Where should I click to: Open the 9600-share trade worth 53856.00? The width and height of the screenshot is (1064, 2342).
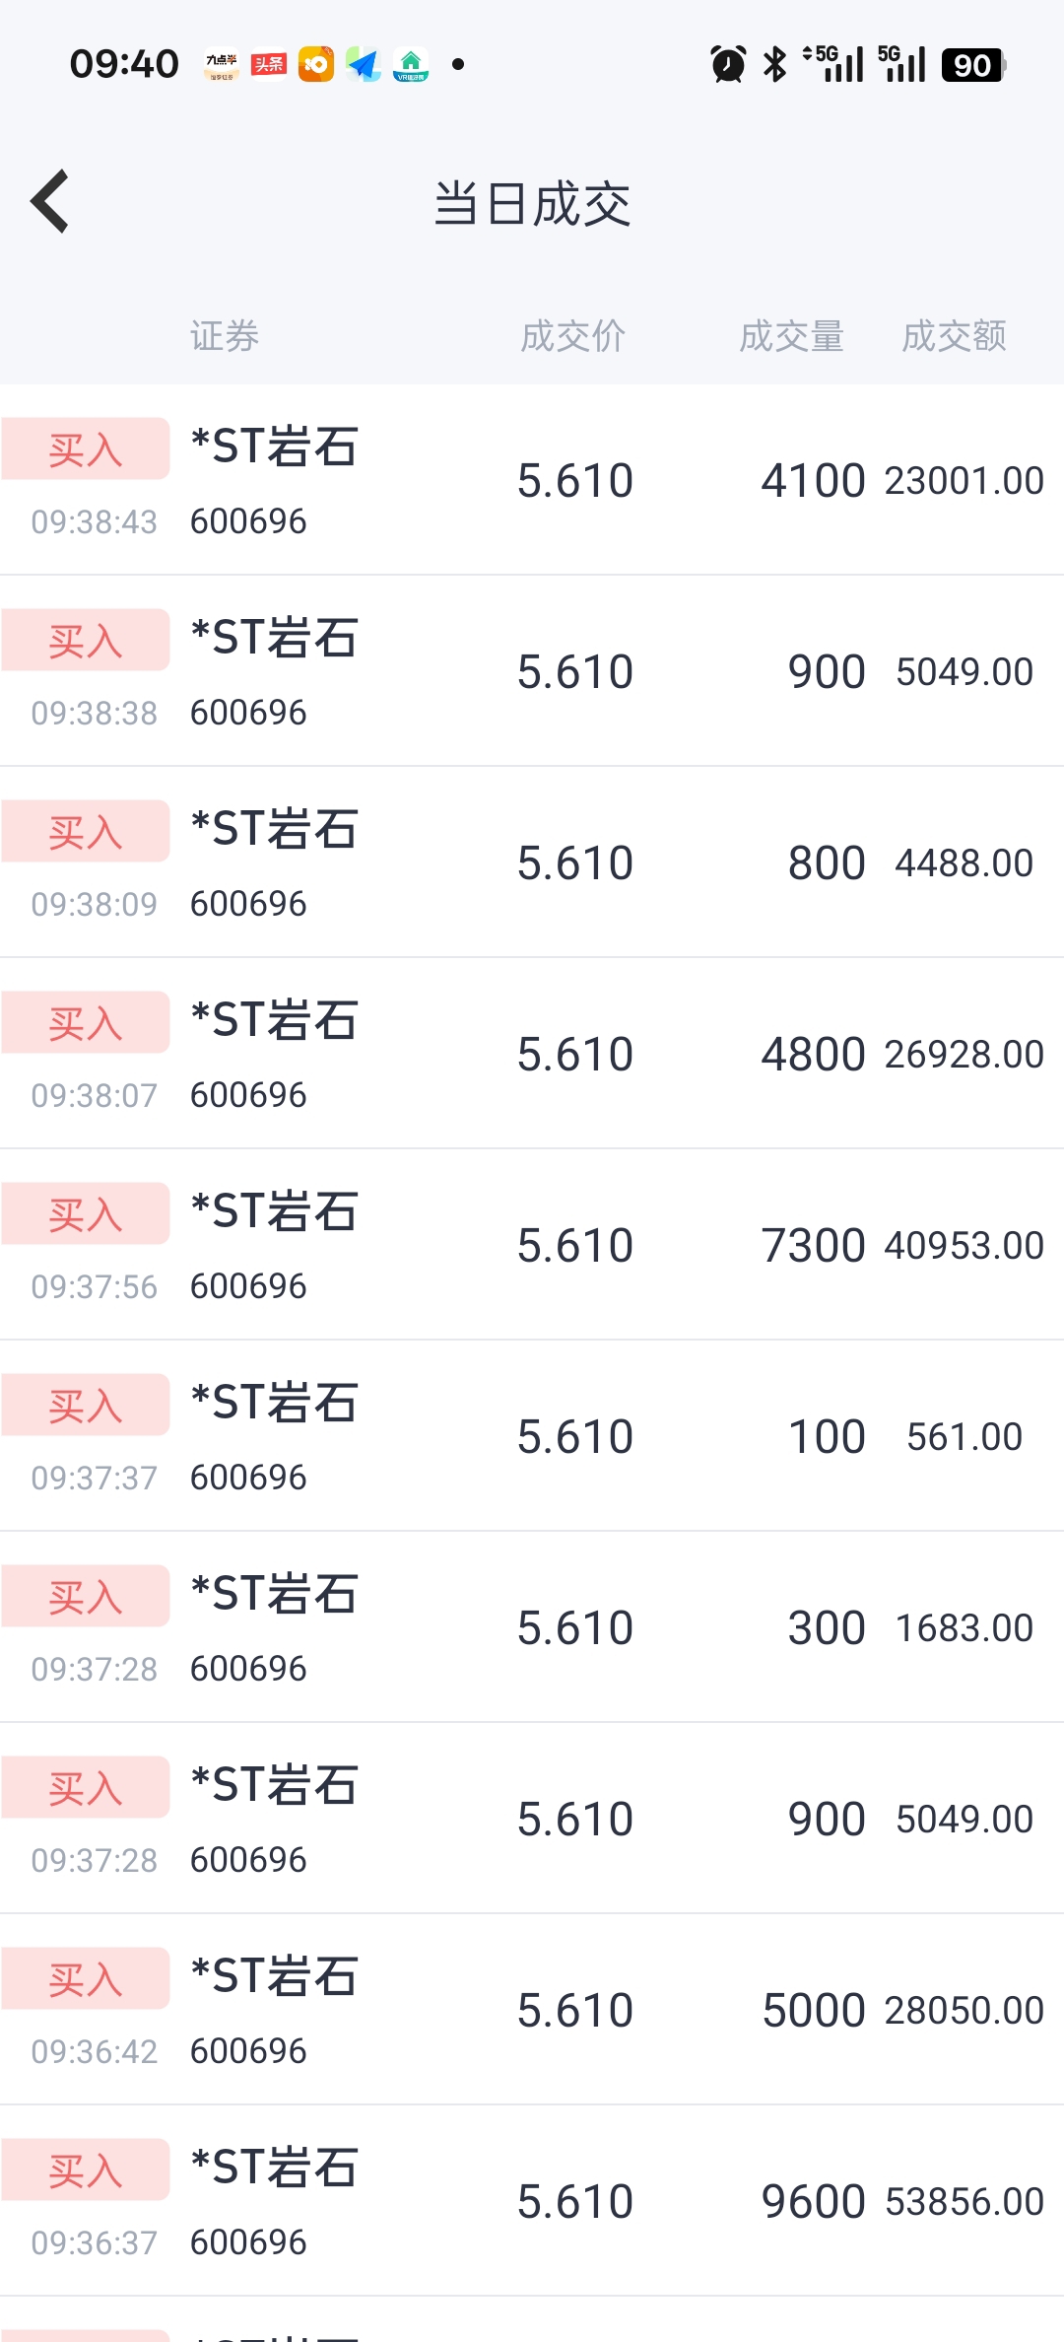pos(532,2200)
